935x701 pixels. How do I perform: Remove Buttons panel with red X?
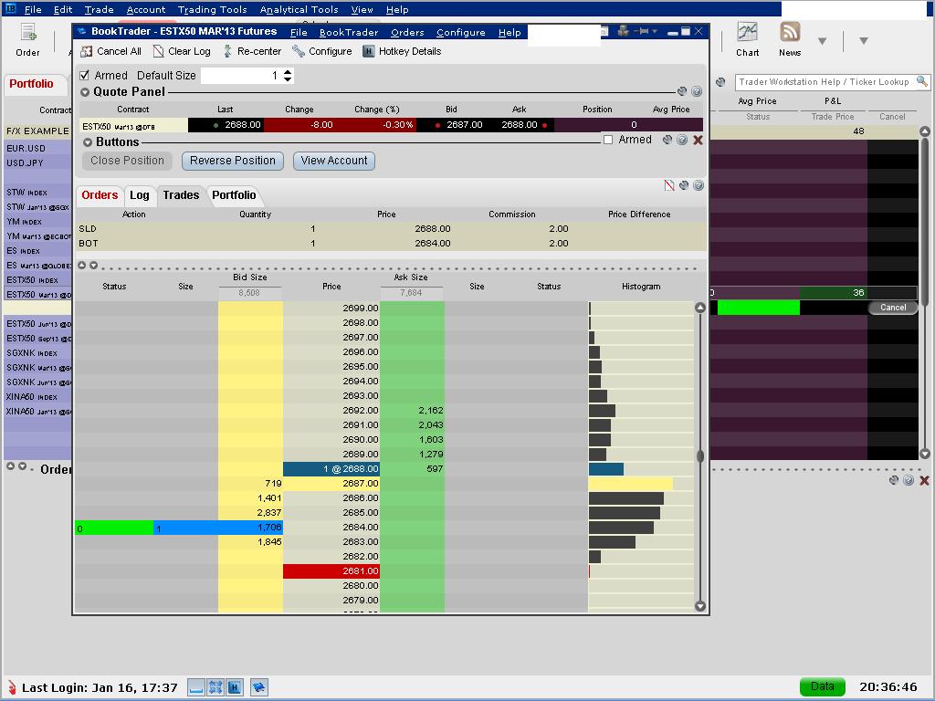(x=698, y=140)
